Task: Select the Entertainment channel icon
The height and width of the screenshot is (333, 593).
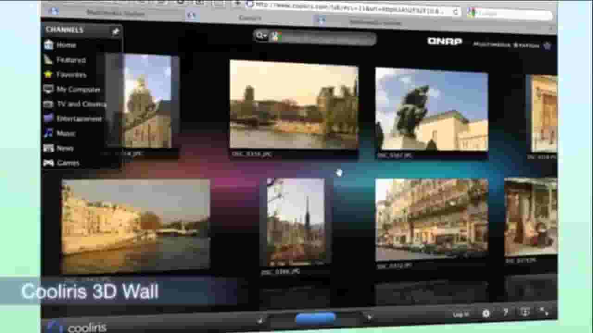Action: tap(49, 118)
